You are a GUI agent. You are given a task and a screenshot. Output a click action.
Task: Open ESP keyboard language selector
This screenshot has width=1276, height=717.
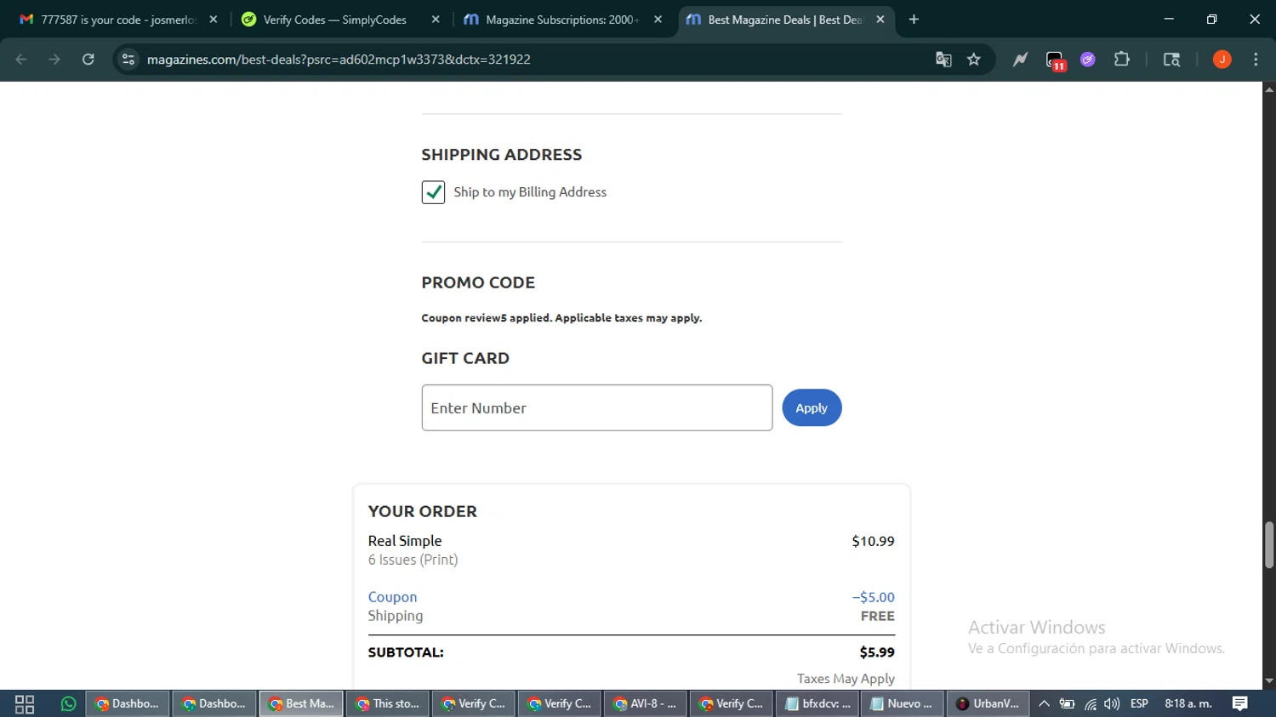click(x=1139, y=704)
